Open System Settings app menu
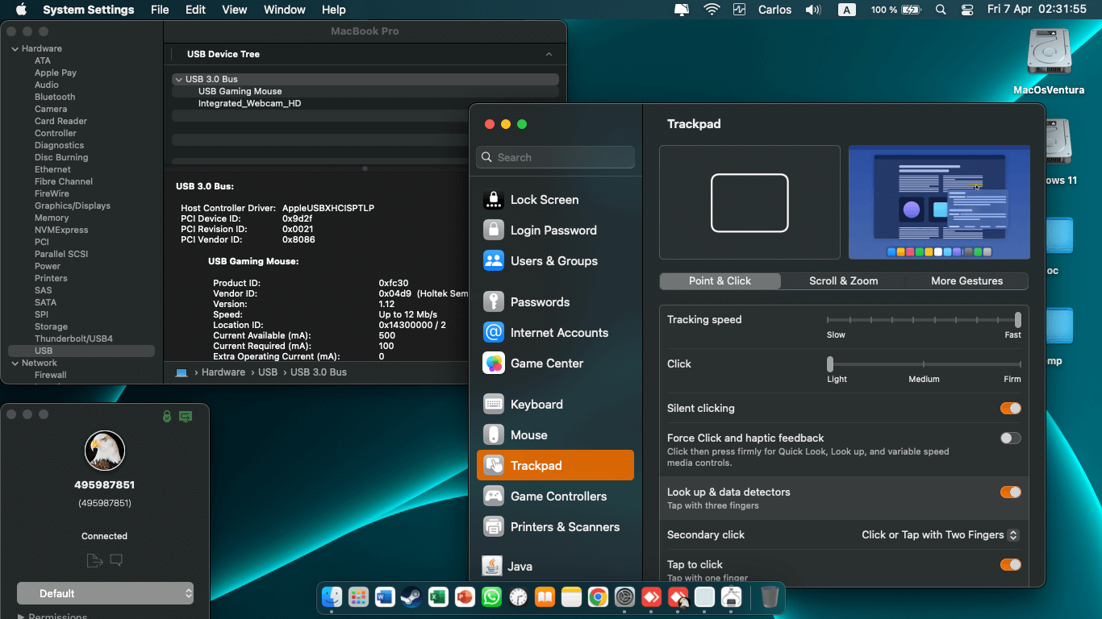 click(89, 10)
